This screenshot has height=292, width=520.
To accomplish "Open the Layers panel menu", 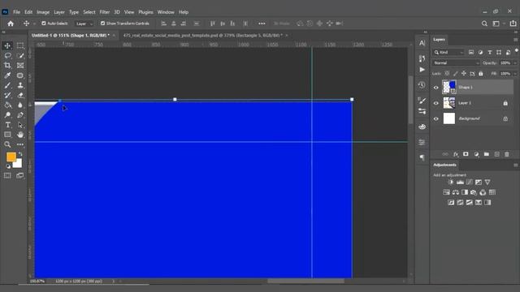I will [516, 40].
